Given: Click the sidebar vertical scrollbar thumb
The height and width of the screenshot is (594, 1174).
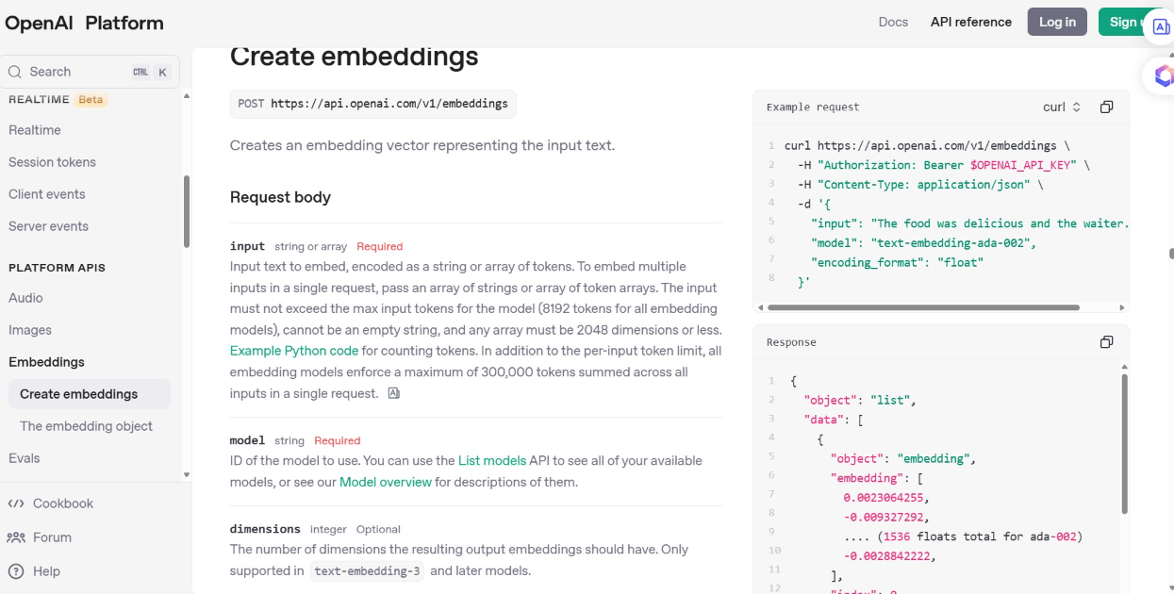Looking at the screenshot, I should pos(186,212).
